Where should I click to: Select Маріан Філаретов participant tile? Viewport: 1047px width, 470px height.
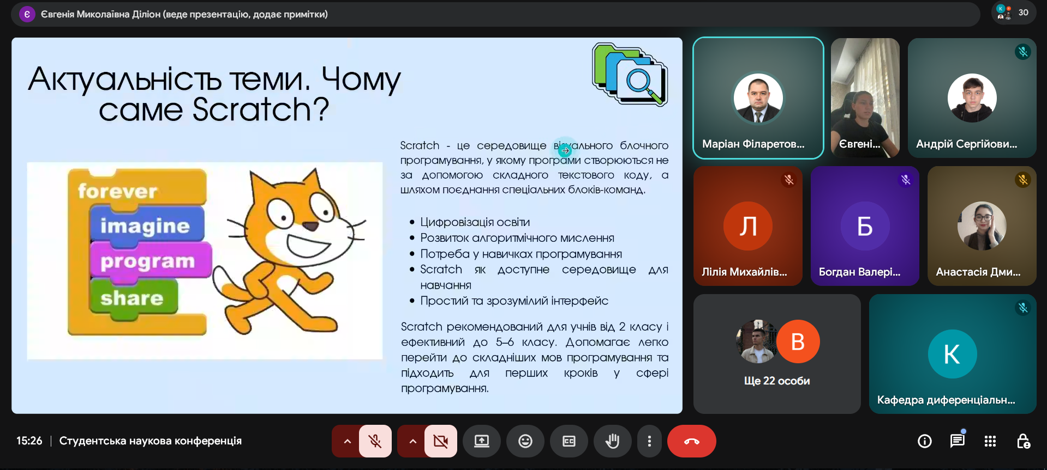[x=758, y=98]
